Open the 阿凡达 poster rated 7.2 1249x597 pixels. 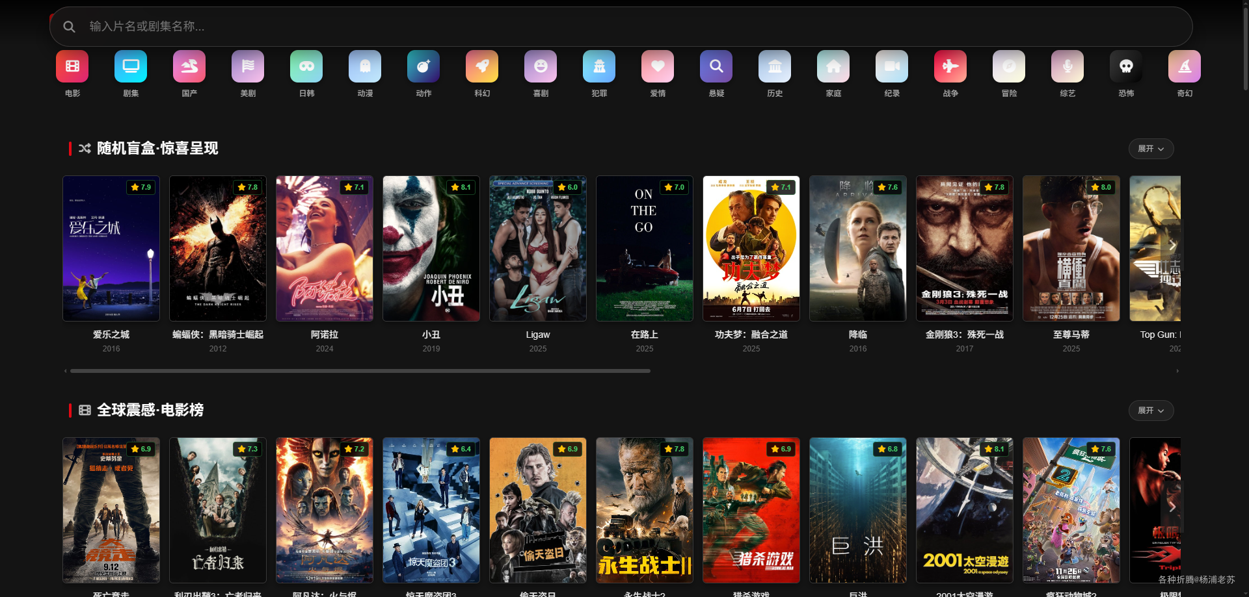coord(325,510)
